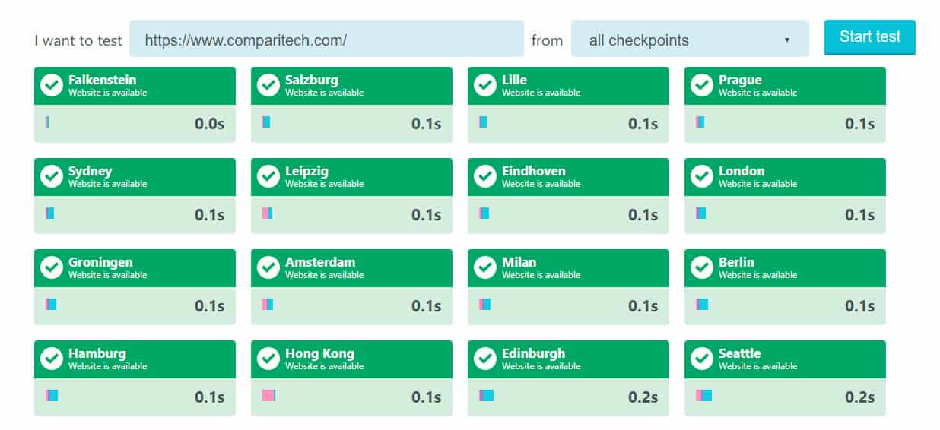Click the Falkenstein checkmark icon
This screenshot has width=940, height=430.
coord(51,85)
